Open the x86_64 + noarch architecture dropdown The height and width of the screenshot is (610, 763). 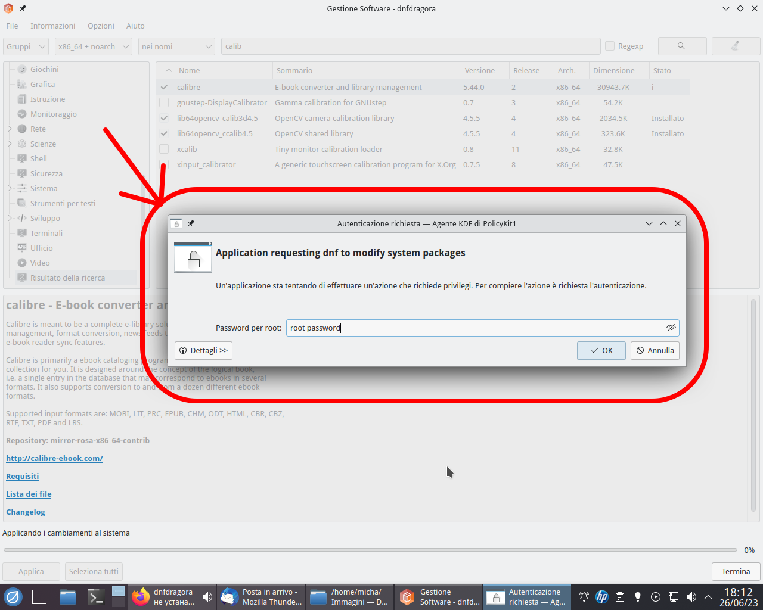[94, 46]
